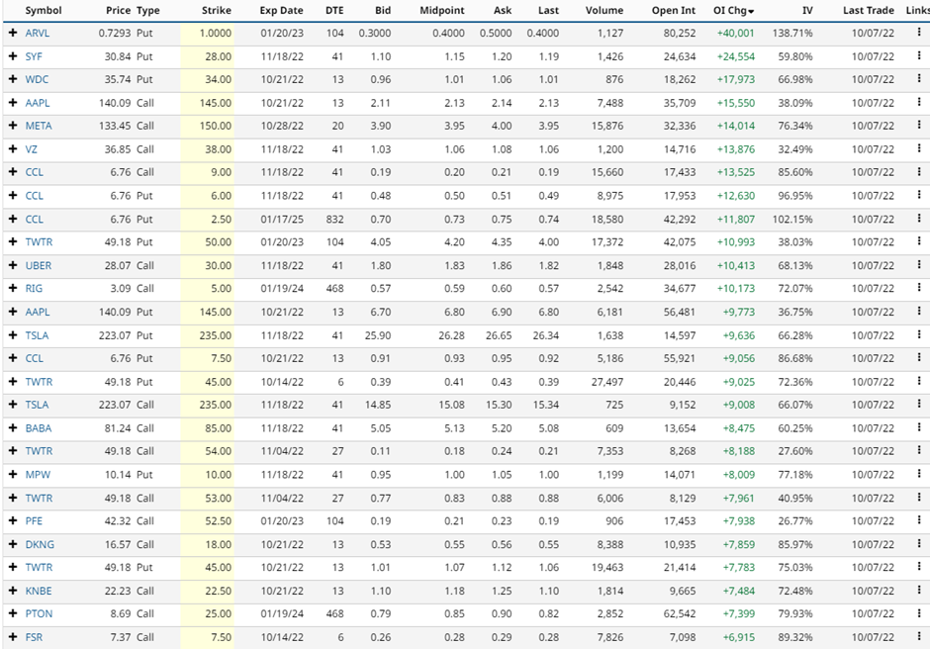Sort table by the Symbol column header
Screen dimensions: 930x649
click(x=44, y=10)
